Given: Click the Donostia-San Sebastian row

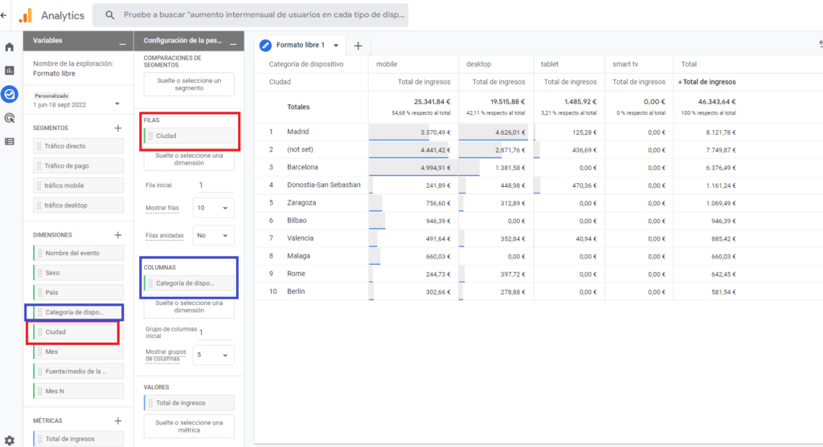Looking at the screenshot, I should (538, 185).
